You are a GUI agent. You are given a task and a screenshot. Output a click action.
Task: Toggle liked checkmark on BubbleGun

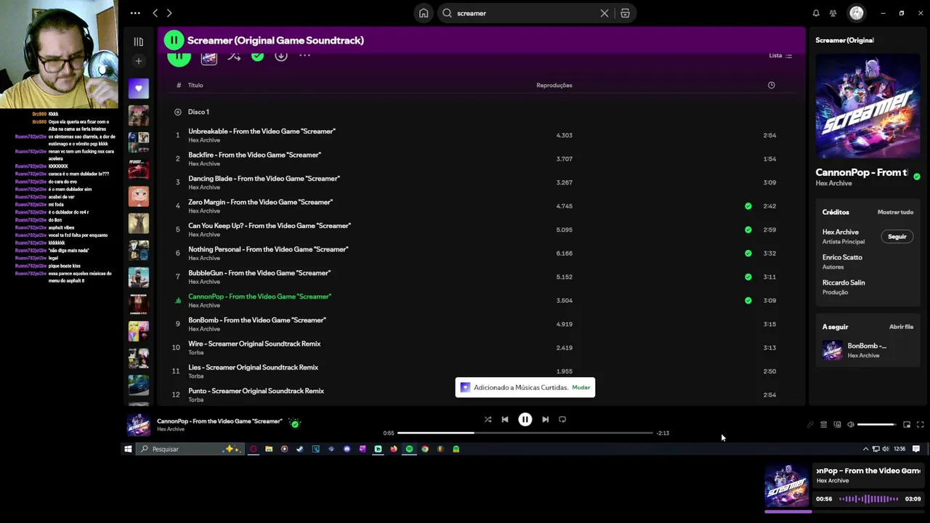pyautogui.click(x=748, y=277)
